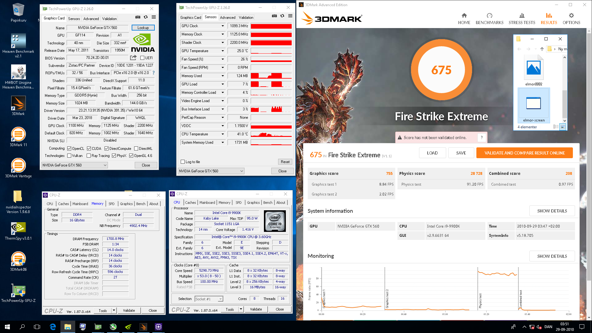Select elmor0002 image file thumbnail
The height and width of the screenshot is (333, 592).
[x=534, y=70]
